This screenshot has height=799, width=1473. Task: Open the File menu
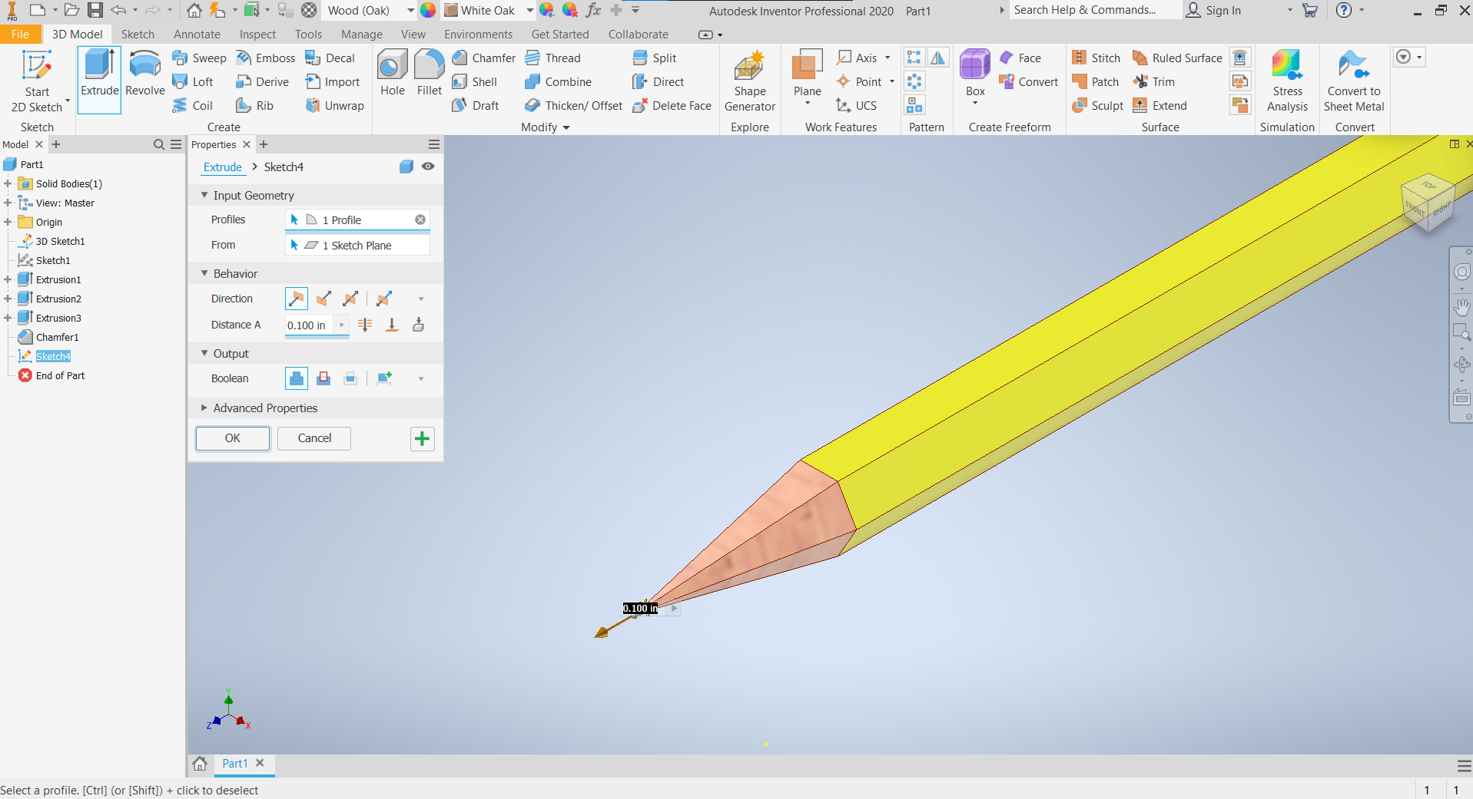[20, 35]
